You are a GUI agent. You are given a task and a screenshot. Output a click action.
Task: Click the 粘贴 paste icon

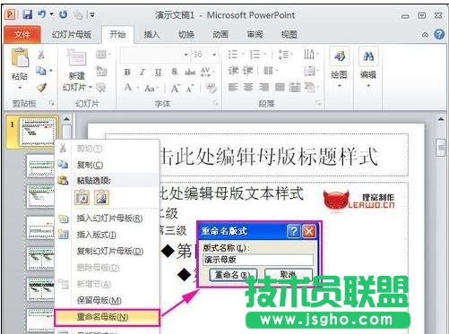(x=20, y=57)
